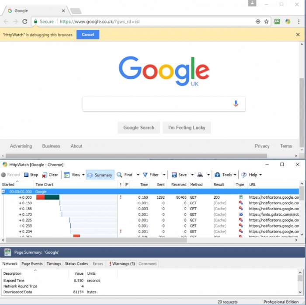306x305 pixels.
Task: Open the Business footer link
Action: coord(51,146)
